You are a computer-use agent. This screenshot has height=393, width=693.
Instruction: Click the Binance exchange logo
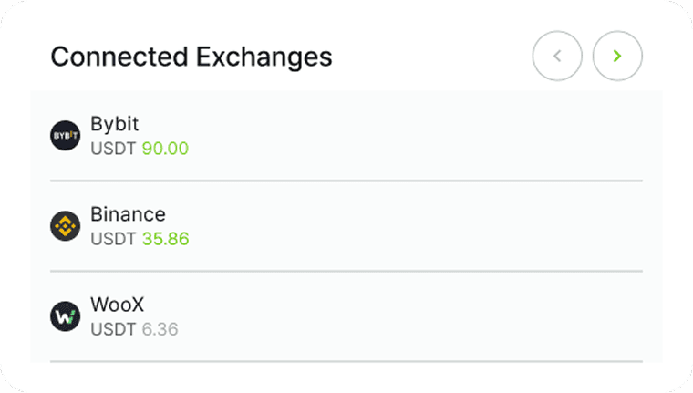(66, 226)
